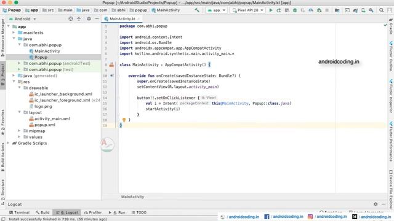
Task: Click the Make Project hammer icon
Action: (197, 10)
